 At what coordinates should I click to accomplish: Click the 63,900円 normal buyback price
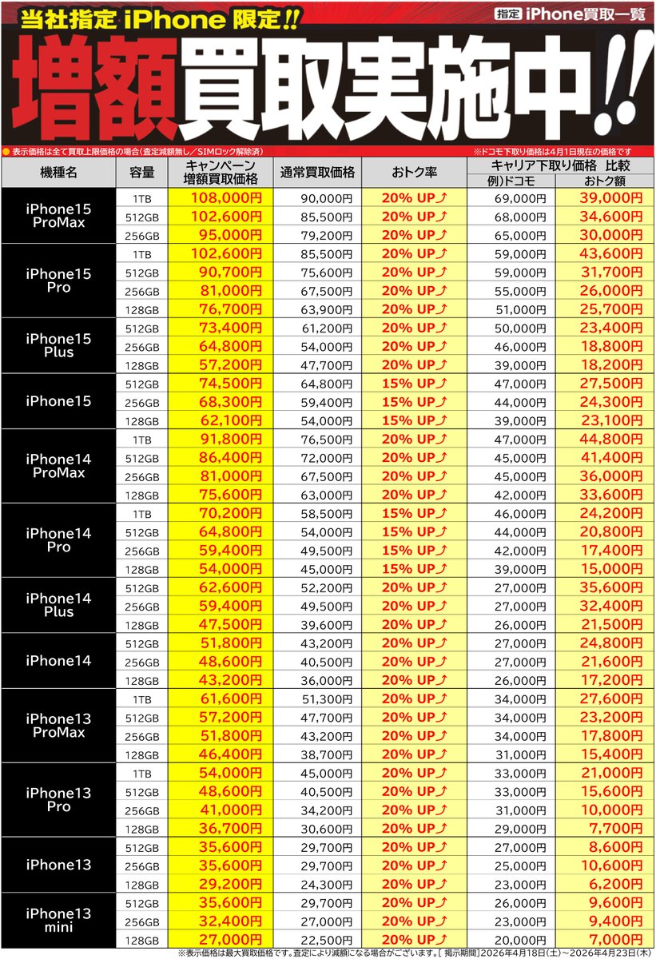click(x=326, y=309)
